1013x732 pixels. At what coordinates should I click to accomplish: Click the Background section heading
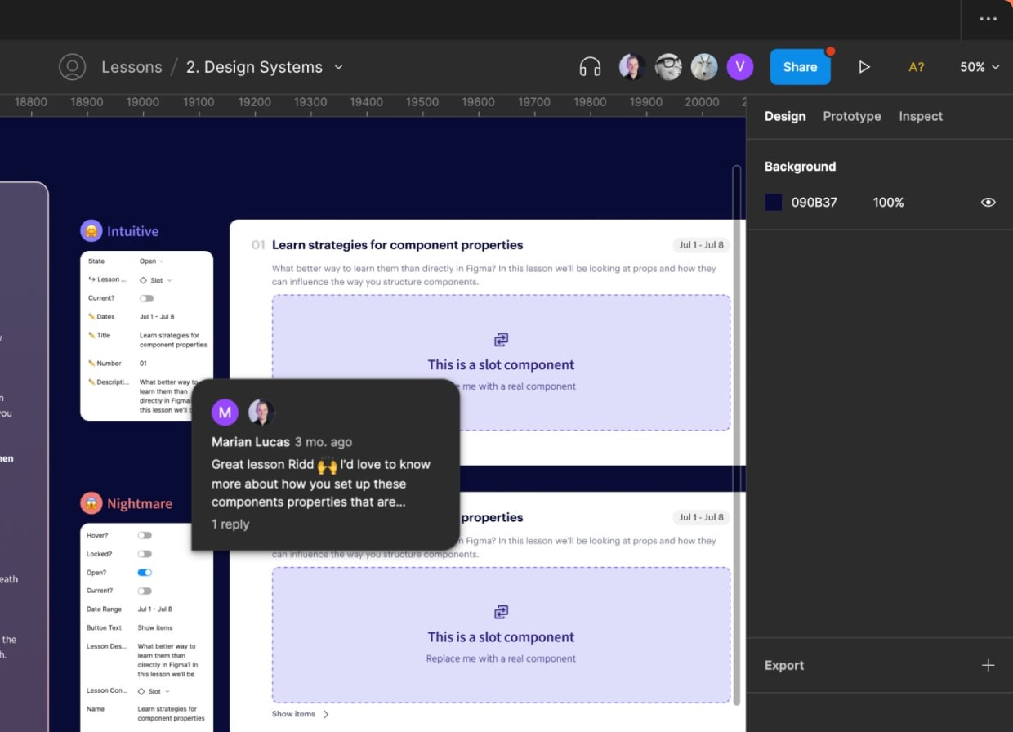(x=800, y=167)
